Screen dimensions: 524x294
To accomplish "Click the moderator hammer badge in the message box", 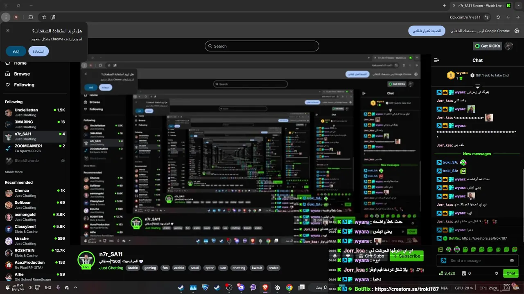I will 443,261.
